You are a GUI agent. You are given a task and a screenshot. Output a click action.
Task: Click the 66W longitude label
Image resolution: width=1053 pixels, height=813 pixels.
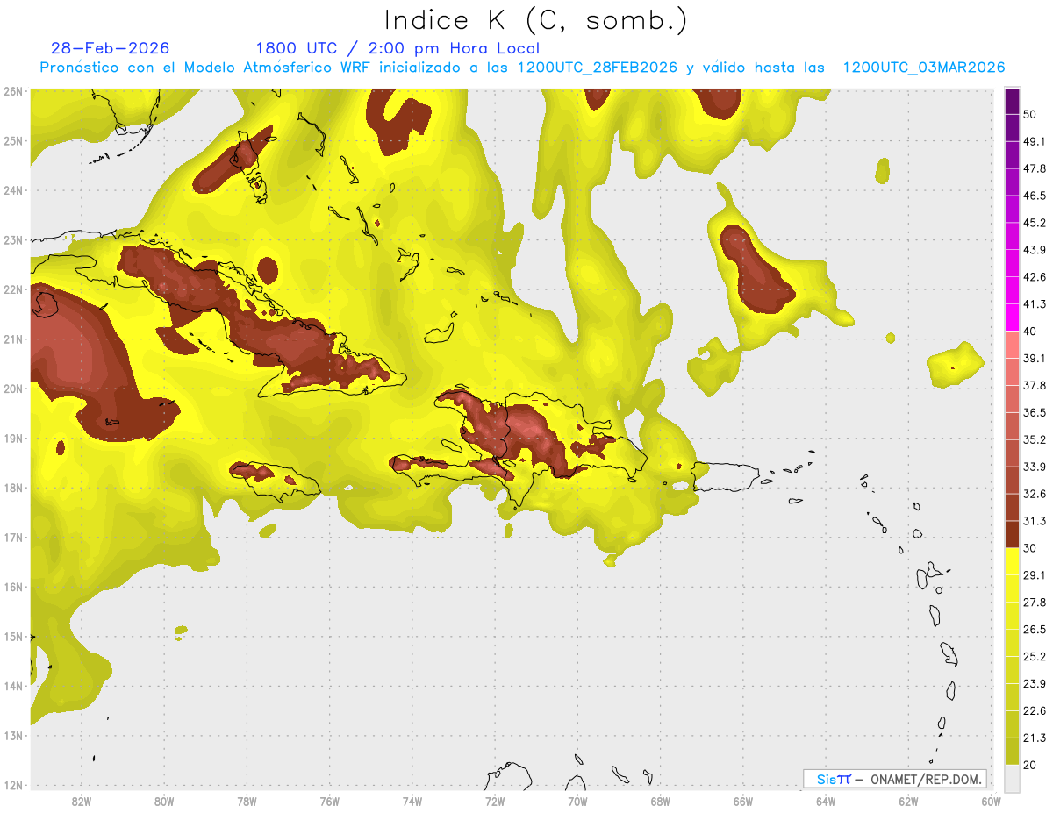(x=743, y=802)
